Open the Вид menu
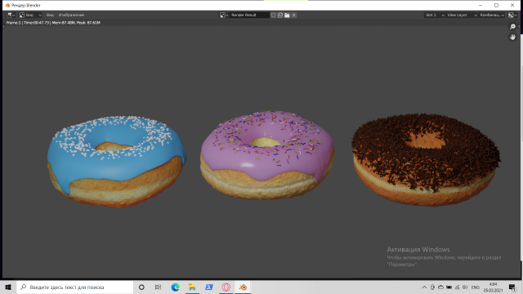This screenshot has height=294, width=523. [50, 15]
